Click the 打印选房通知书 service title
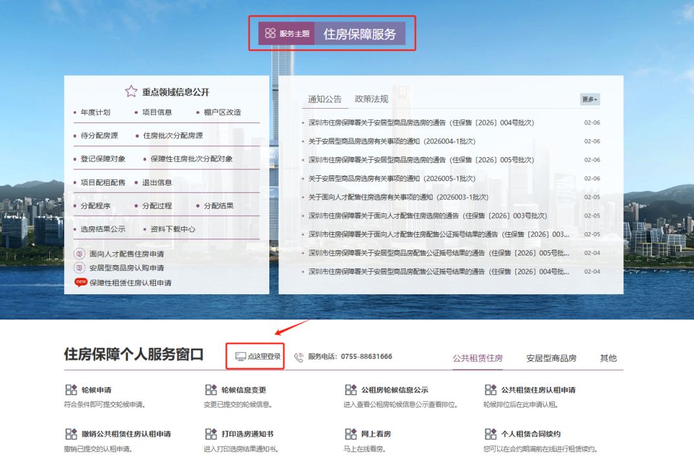 (247, 434)
